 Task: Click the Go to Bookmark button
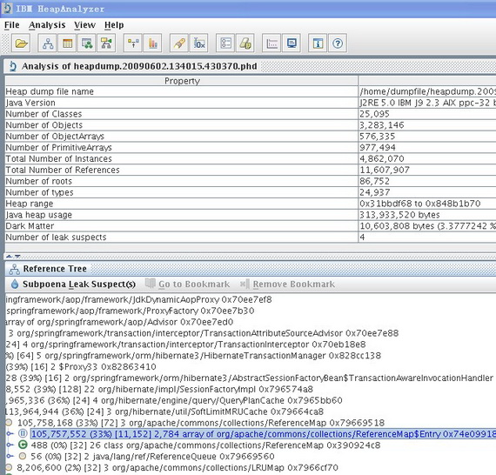[188, 284]
